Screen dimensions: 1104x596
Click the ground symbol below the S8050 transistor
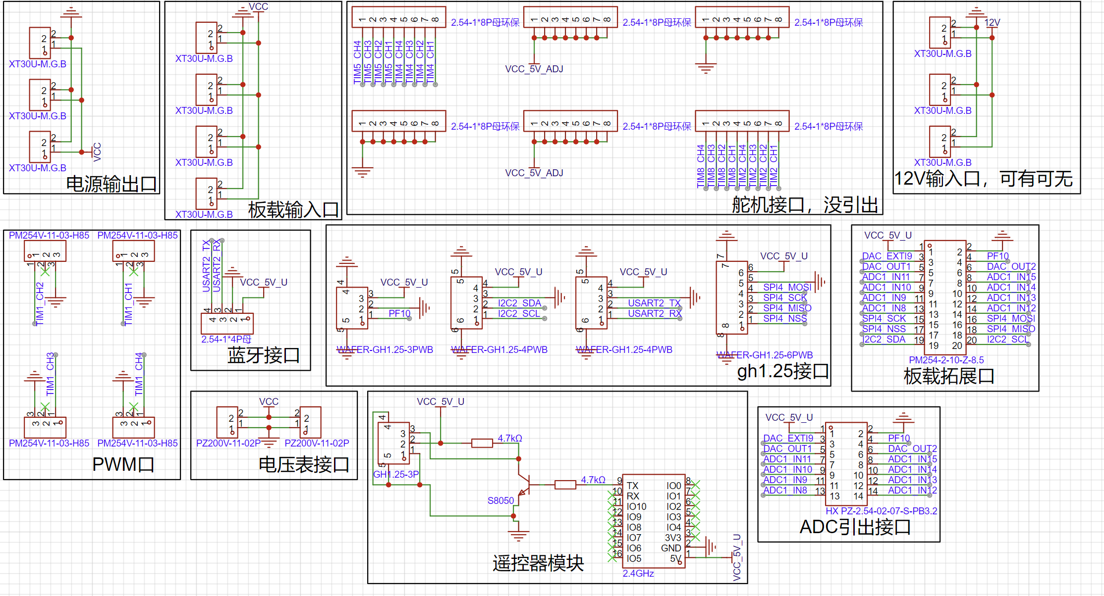(518, 536)
